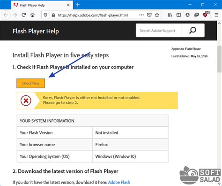Click the Check Now button

tap(31, 83)
